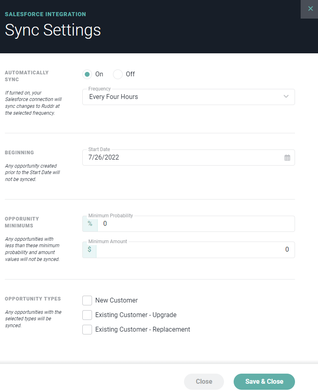Check Existing Customer - Upgrade checkbox
Image resolution: width=318 pixels, height=391 pixels.
point(87,315)
